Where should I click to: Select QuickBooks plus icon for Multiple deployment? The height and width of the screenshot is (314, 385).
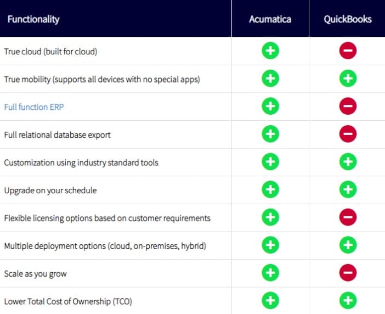coord(348,245)
